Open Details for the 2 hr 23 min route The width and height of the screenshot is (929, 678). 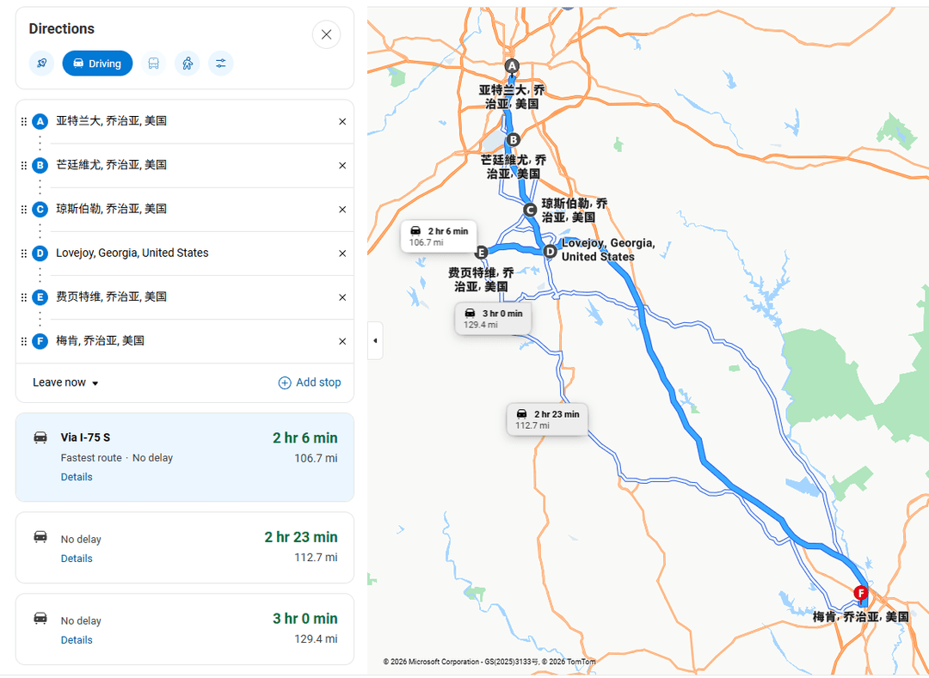77,559
